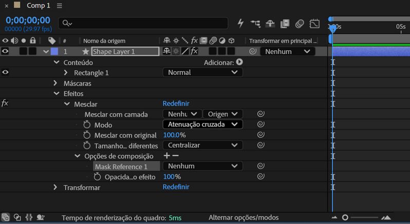Screen dimensions: 410x224
Task: Open the Atenuação cruzada mode dropdown
Action: (202, 125)
